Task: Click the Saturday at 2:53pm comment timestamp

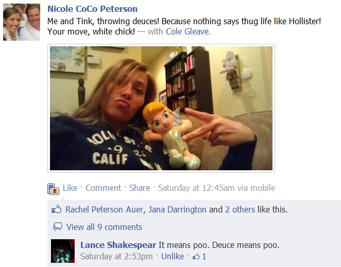Action: coord(116,256)
